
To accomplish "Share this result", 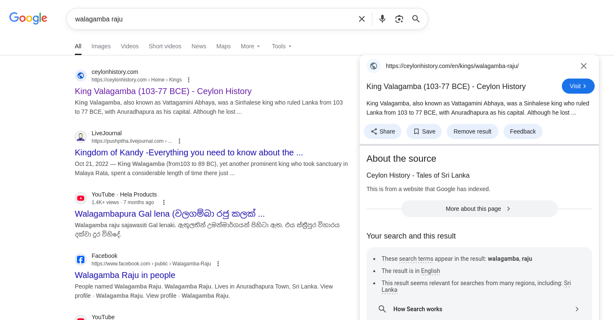I will (383, 131).
